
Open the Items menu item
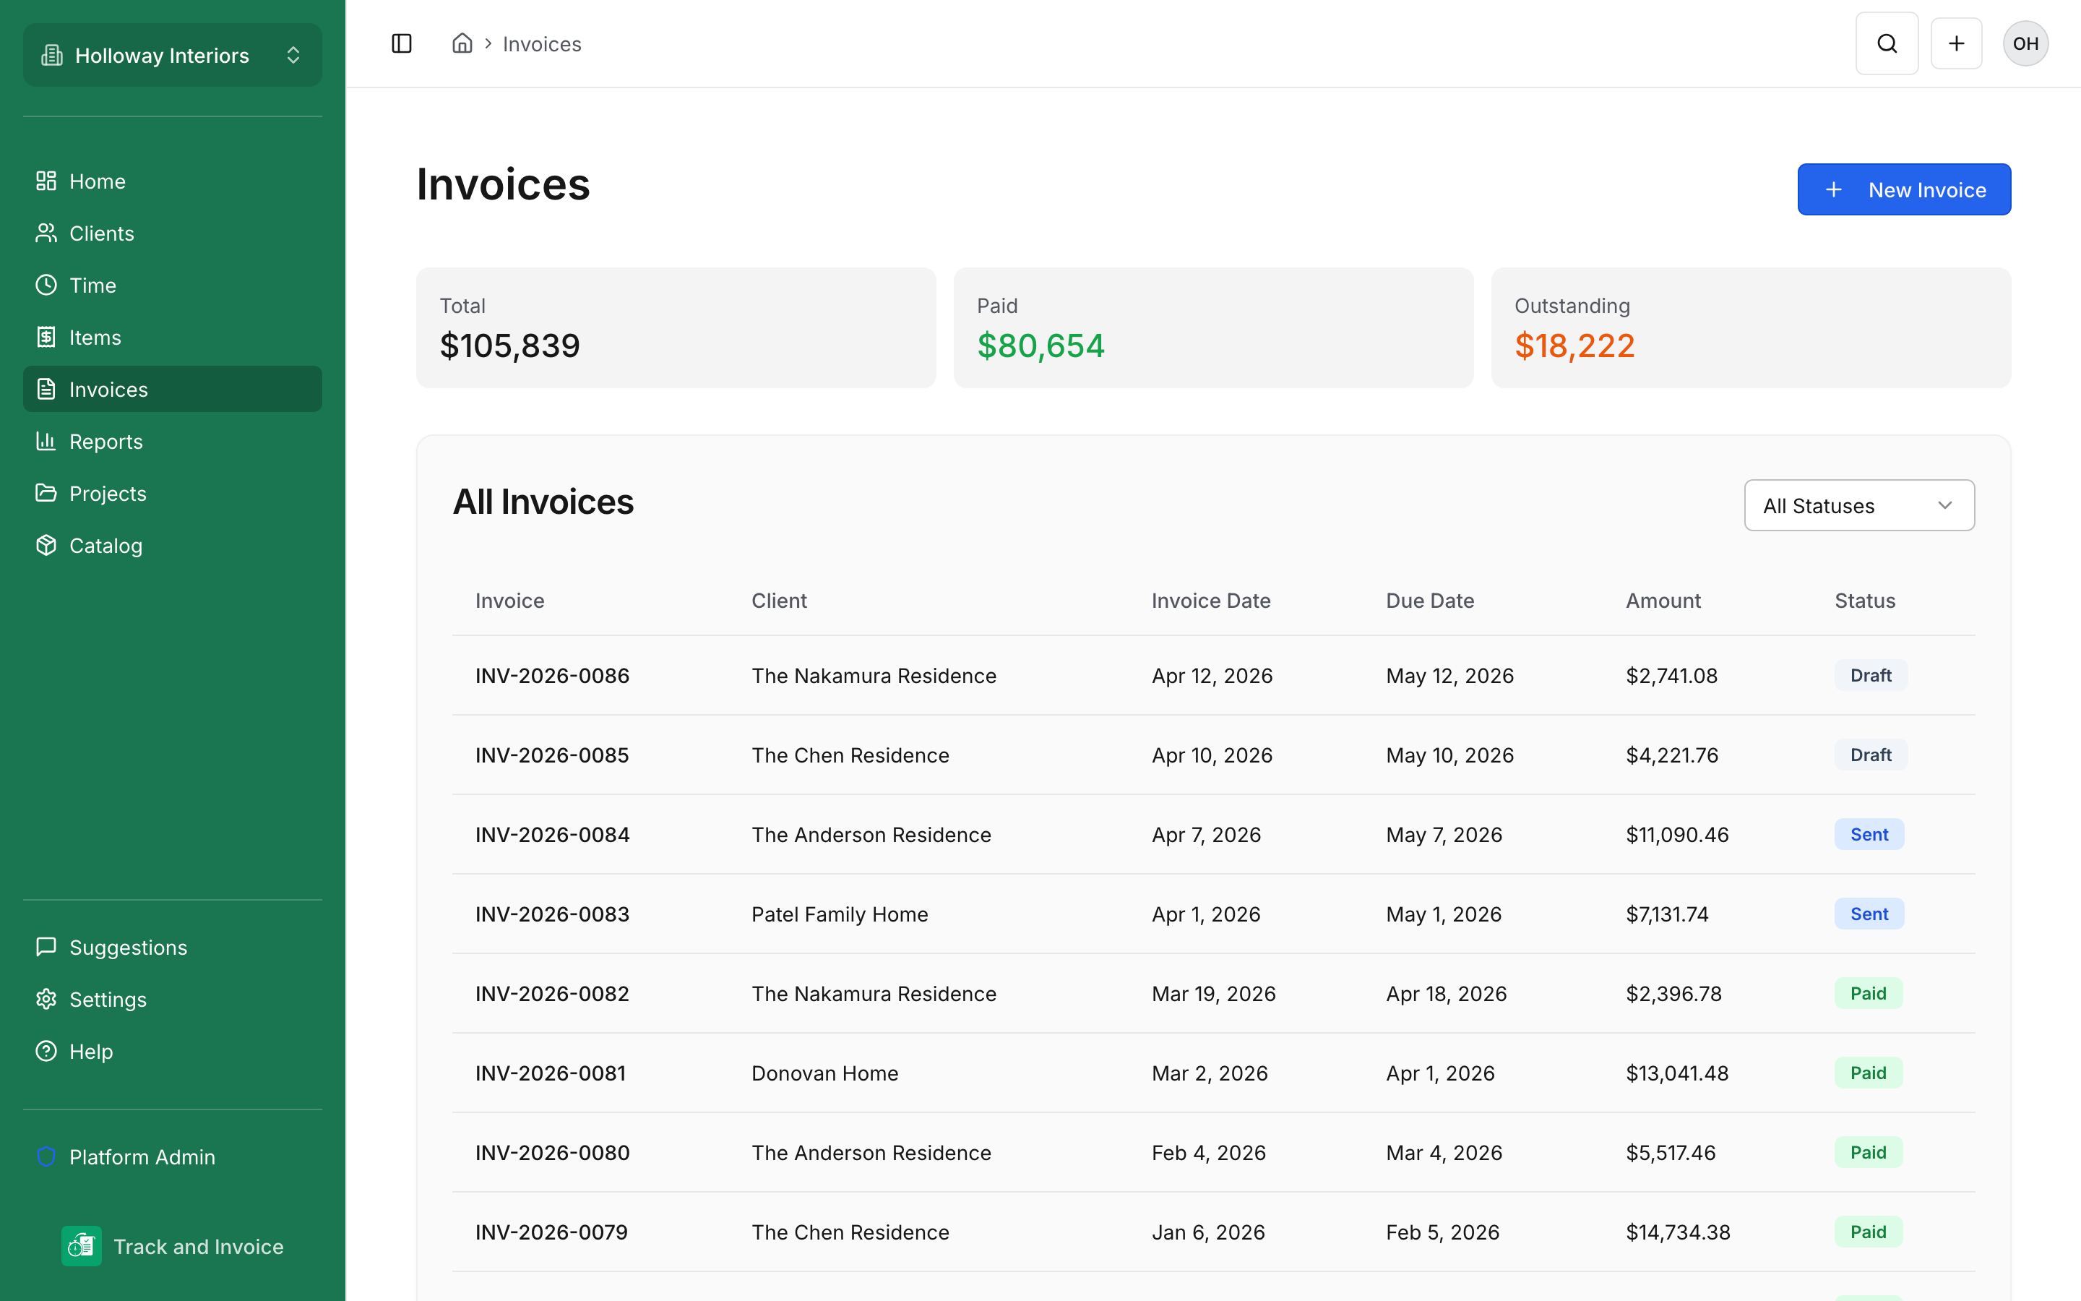pos(173,338)
